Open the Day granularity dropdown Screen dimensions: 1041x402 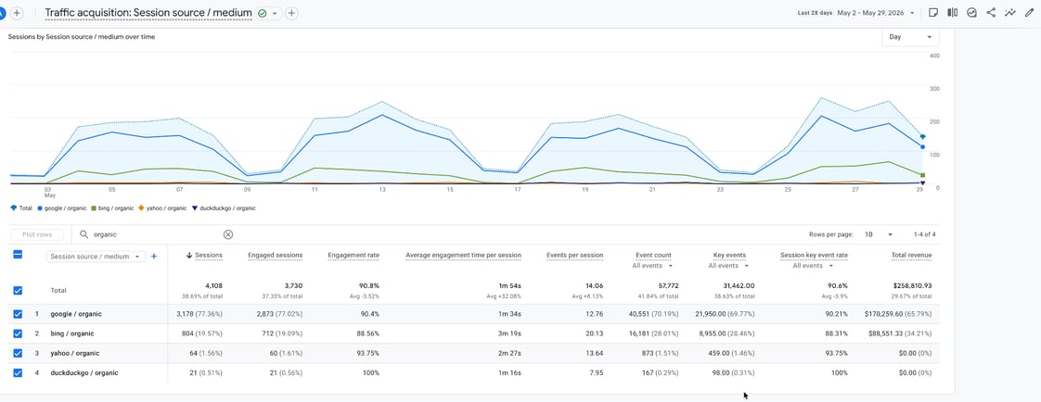(x=910, y=37)
